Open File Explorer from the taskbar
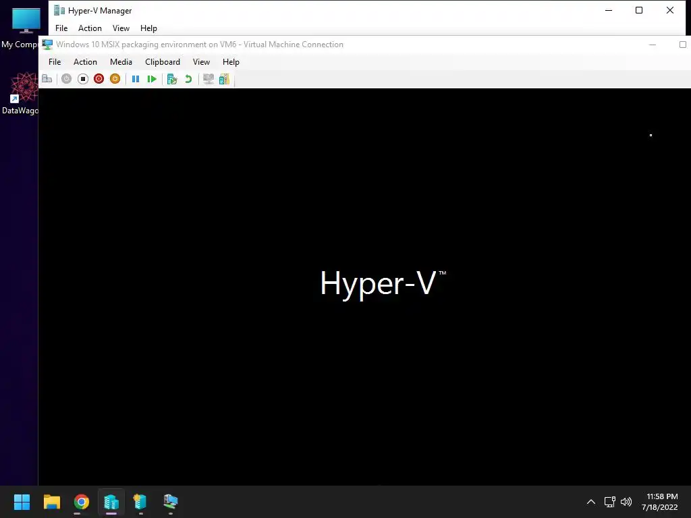The width and height of the screenshot is (691, 518). pos(51,502)
